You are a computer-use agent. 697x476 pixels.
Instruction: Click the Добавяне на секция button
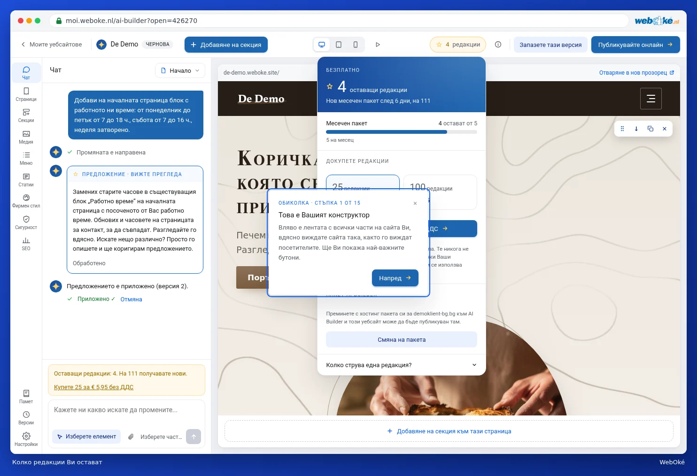coord(226,45)
